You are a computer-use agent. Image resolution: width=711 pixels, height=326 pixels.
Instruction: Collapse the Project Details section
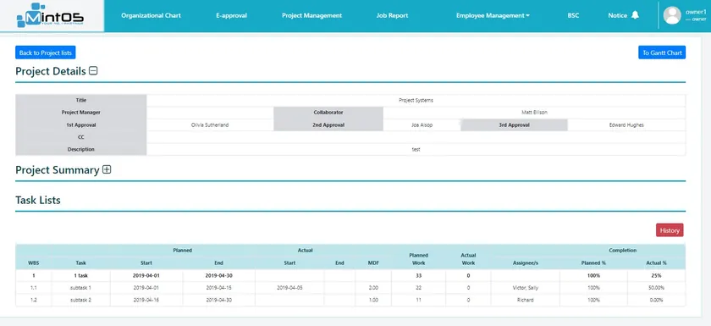[x=93, y=71]
